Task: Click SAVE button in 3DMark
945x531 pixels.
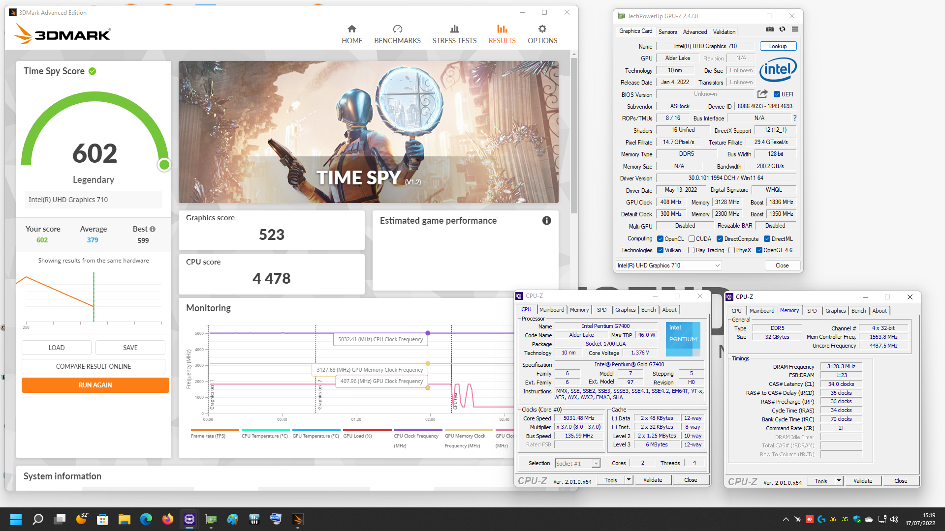Action: point(130,348)
